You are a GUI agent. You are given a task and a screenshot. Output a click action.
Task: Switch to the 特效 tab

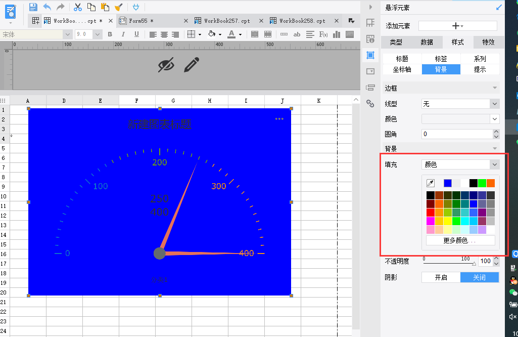click(x=488, y=42)
